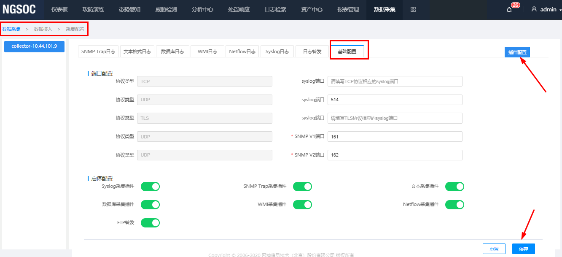The height and width of the screenshot is (257, 562).
Task: Click 采集配置 breadcrumb text
Action: [75, 29]
